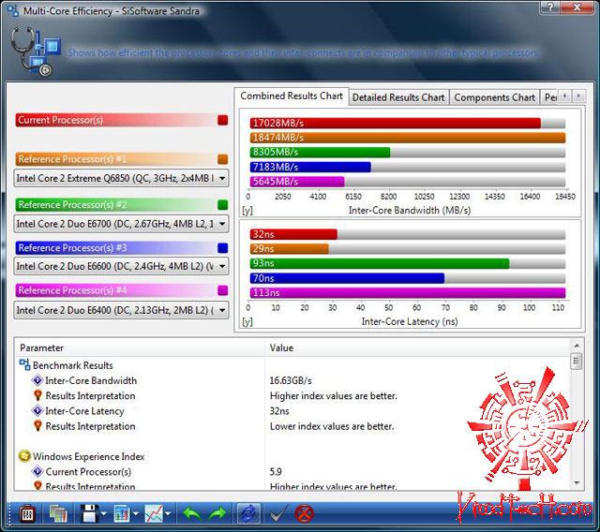Click the results list scroll down arrow
The width and height of the screenshot is (600, 532).
pos(577,483)
